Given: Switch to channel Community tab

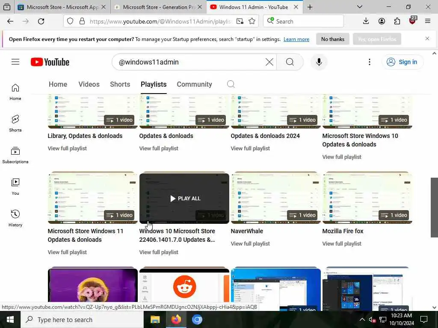Looking at the screenshot, I should click(x=195, y=84).
